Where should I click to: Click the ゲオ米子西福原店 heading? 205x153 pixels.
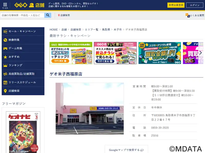pyautogui.click(x=66, y=74)
